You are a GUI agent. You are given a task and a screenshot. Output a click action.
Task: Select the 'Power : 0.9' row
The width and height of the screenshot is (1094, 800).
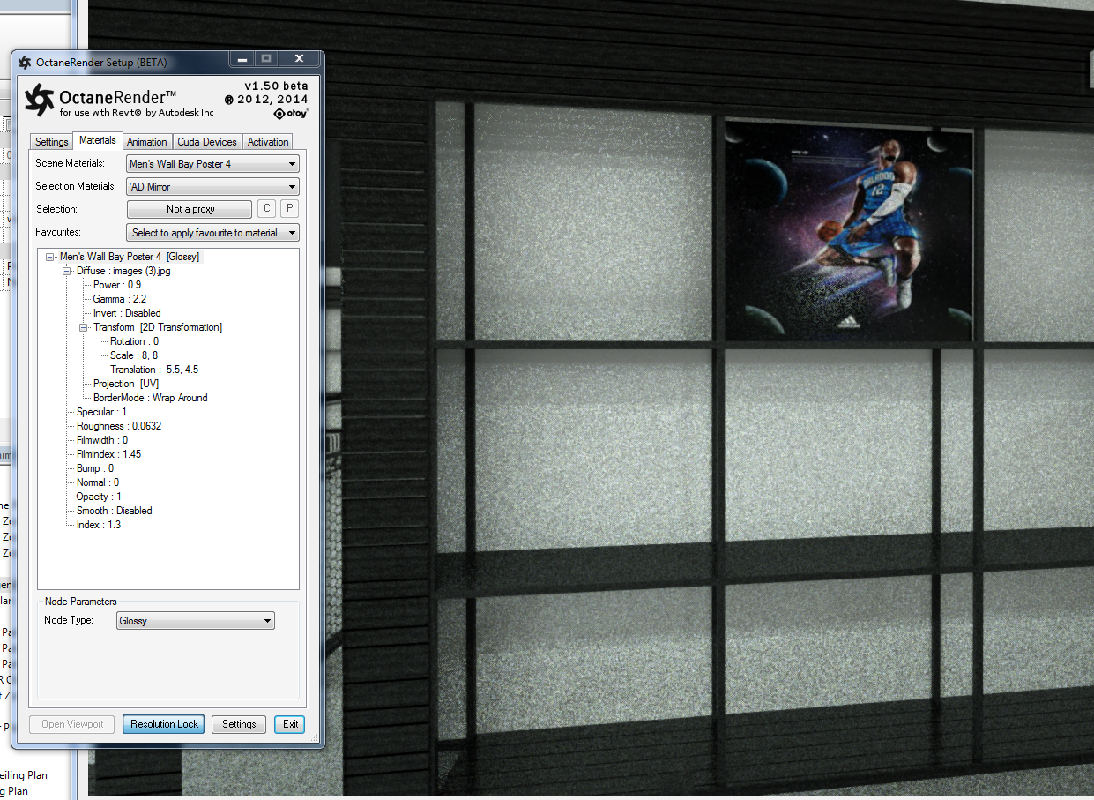tap(116, 285)
